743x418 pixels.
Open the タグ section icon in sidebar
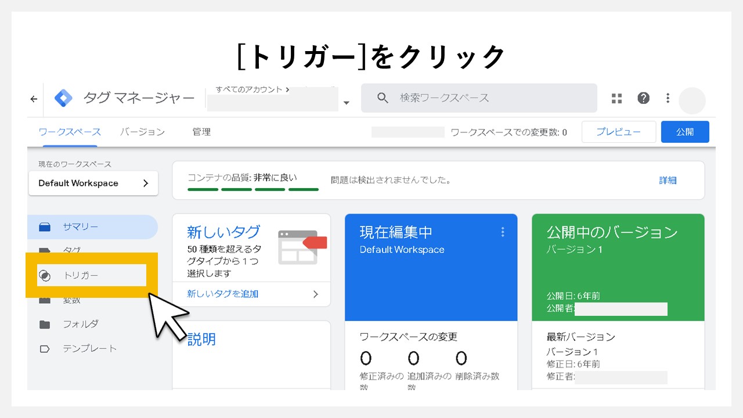click(44, 251)
